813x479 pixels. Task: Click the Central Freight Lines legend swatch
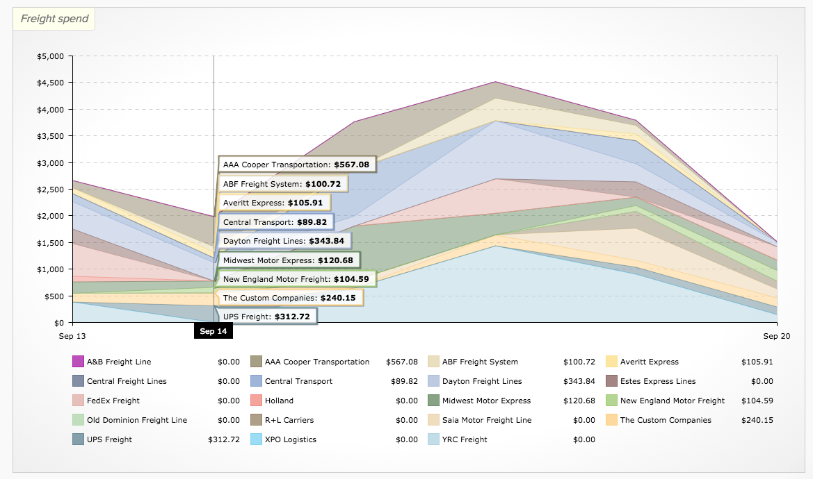pyautogui.click(x=78, y=381)
